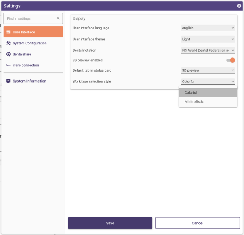The width and height of the screenshot is (244, 235).
Task: Click the iTero logo icon
Action: pos(8,65)
